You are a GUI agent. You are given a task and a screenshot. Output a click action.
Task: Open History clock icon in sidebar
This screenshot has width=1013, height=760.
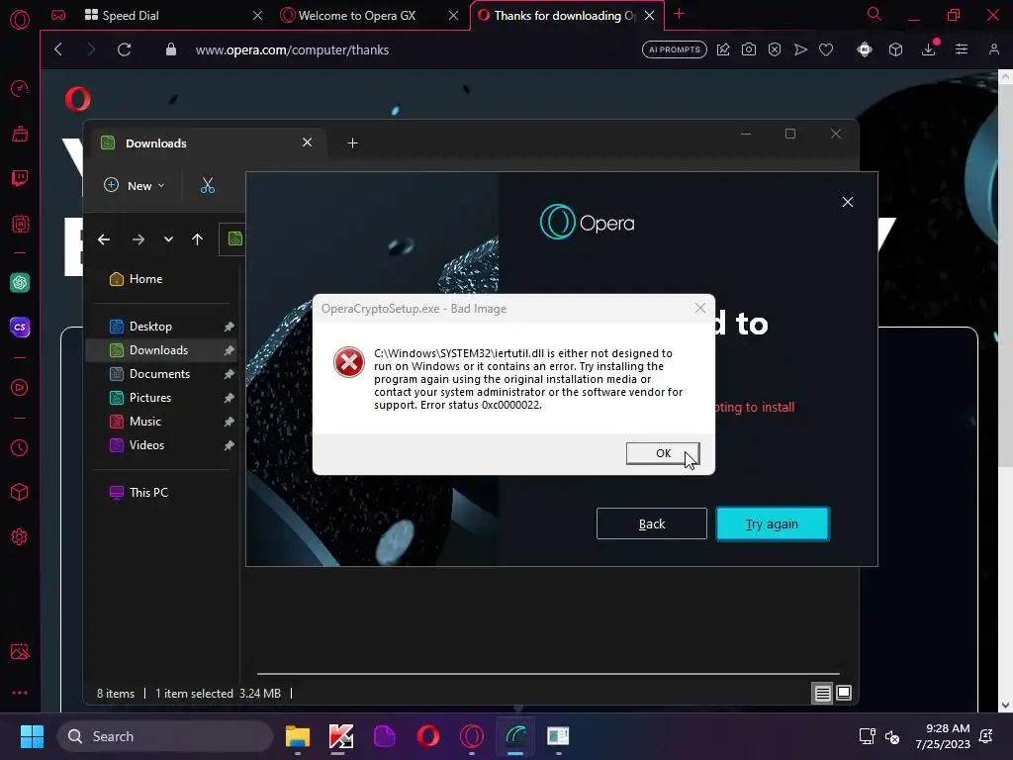20,448
